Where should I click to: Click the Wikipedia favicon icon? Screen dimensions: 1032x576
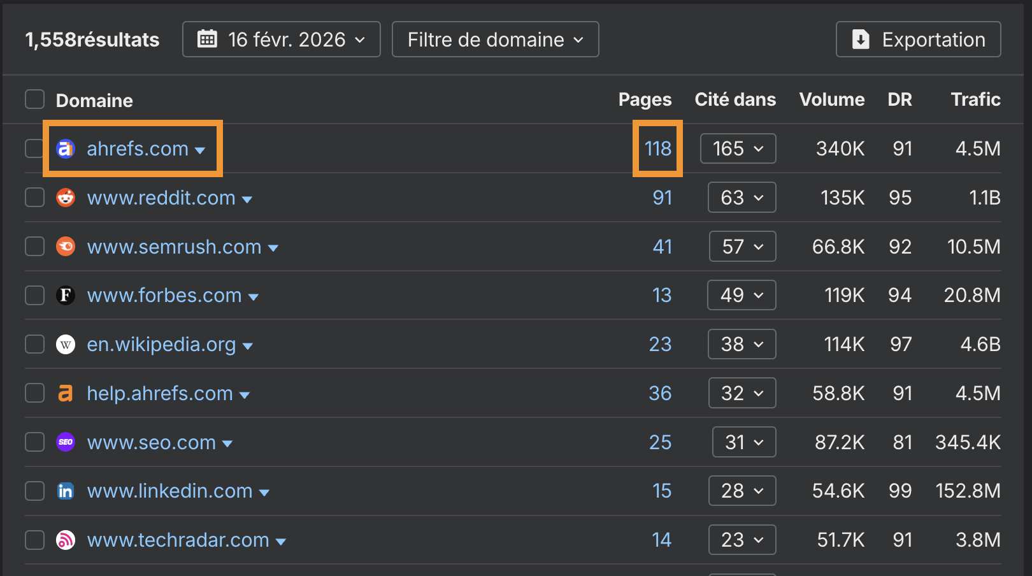[66, 344]
